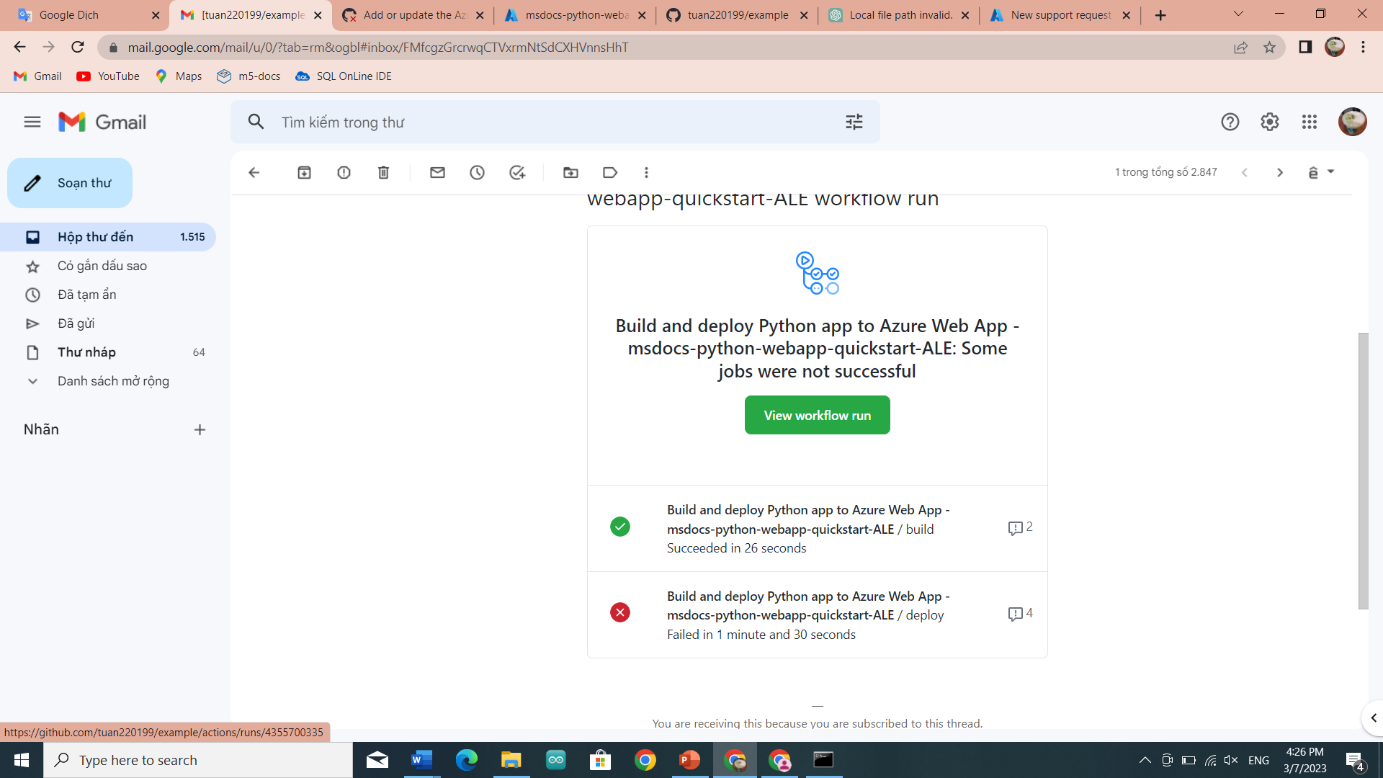Open Hộp thư đến inbox folder
The width and height of the screenshot is (1383, 778).
108,237
